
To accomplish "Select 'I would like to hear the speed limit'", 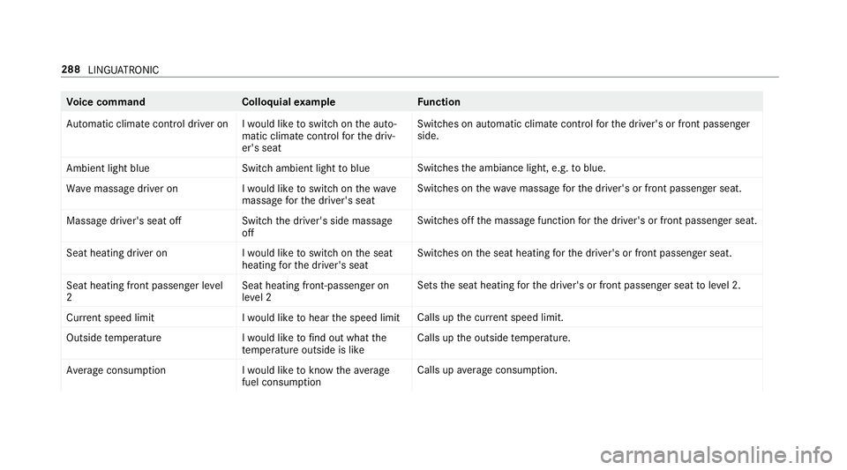I will pos(321,317).
